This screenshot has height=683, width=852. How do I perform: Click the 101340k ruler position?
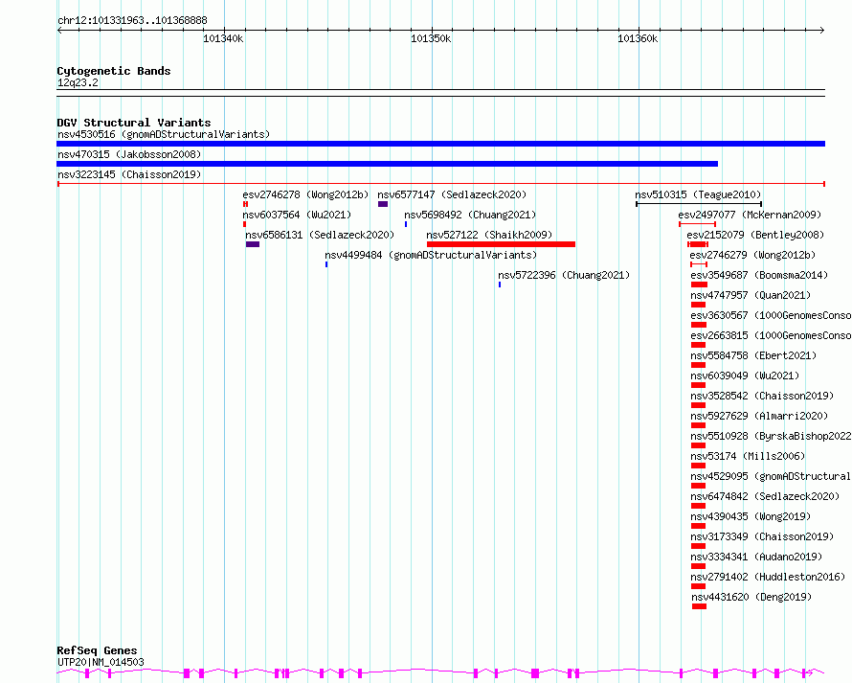[223, 38]
